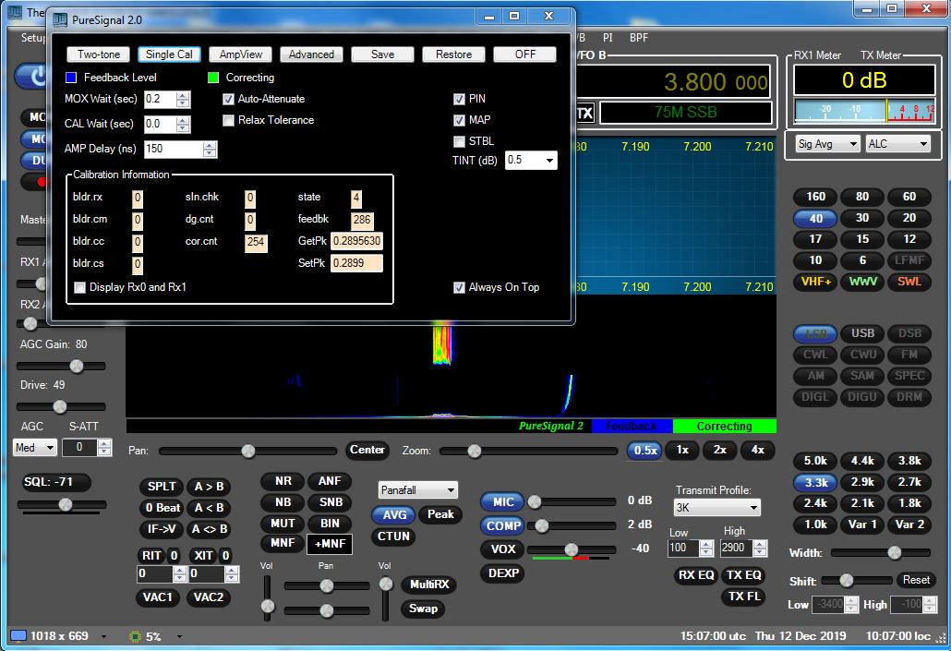Toggle the AVG display averaging button
This screenshot has width=951, height=651.
pos(394,514)
